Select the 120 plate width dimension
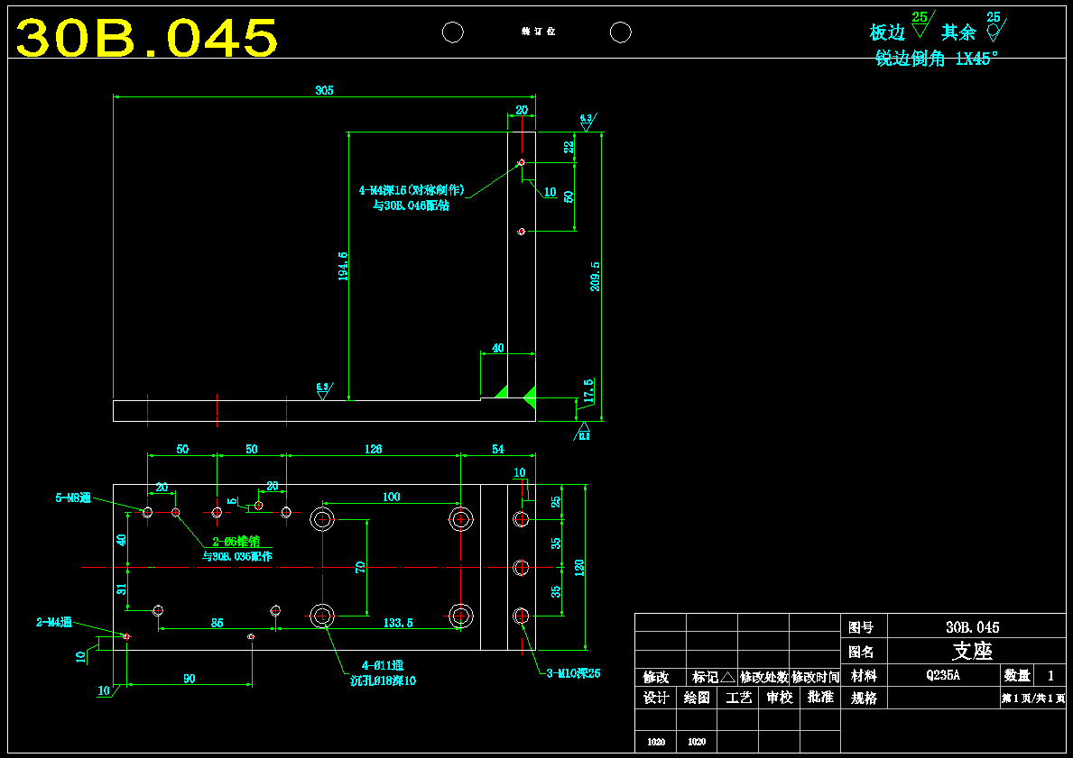The image size is (1073, 758). click(x=579, y=567)
